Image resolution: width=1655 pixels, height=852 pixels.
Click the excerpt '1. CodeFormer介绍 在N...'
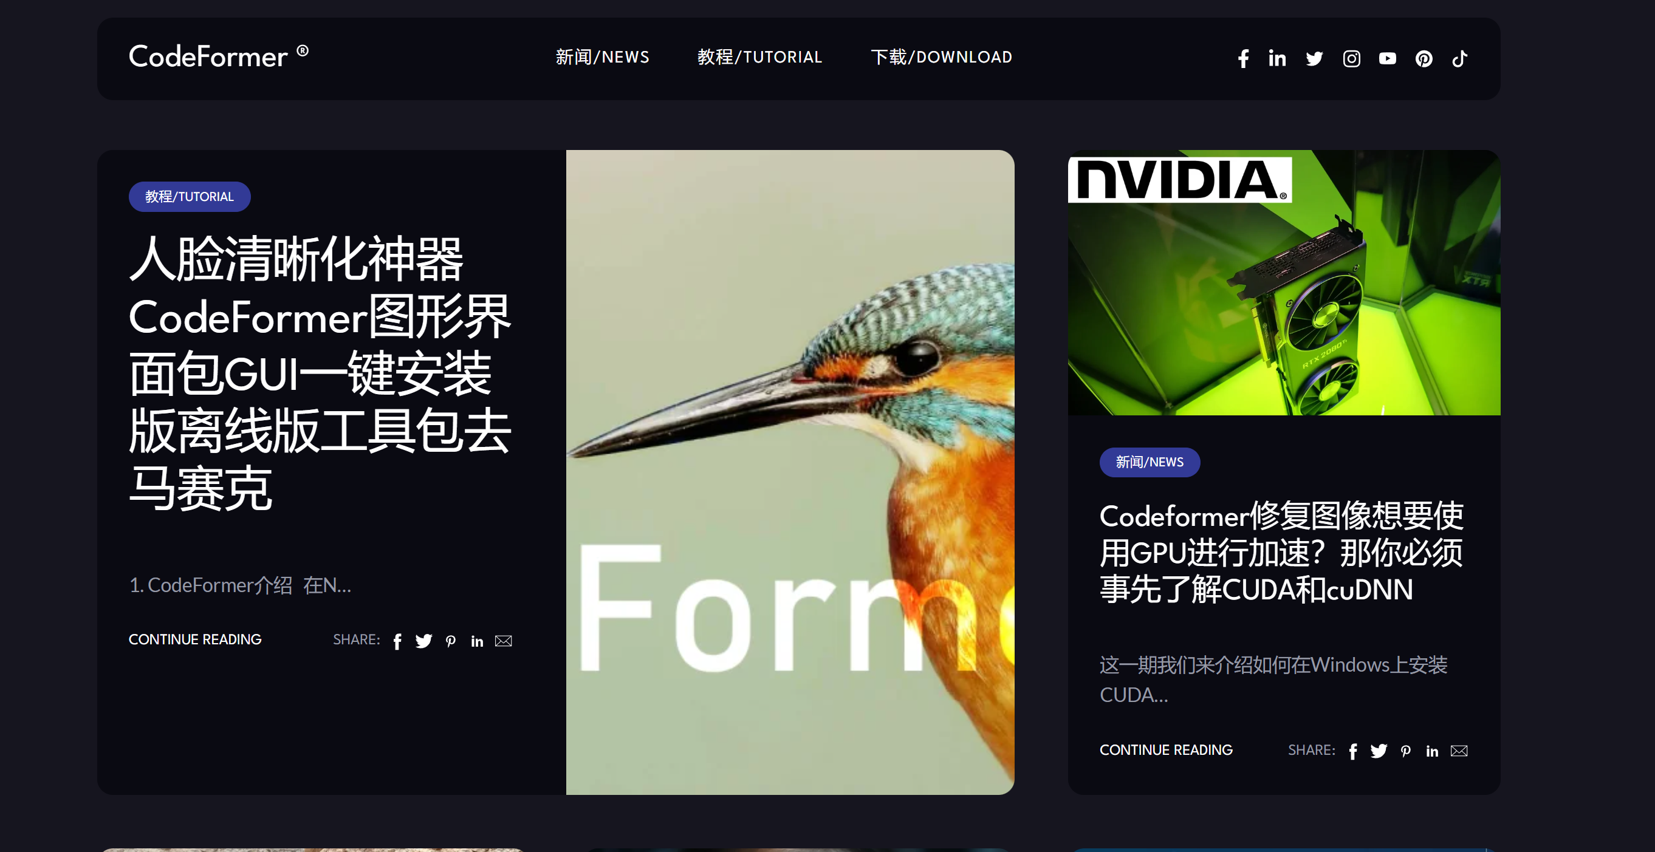(x=240, y=585)
